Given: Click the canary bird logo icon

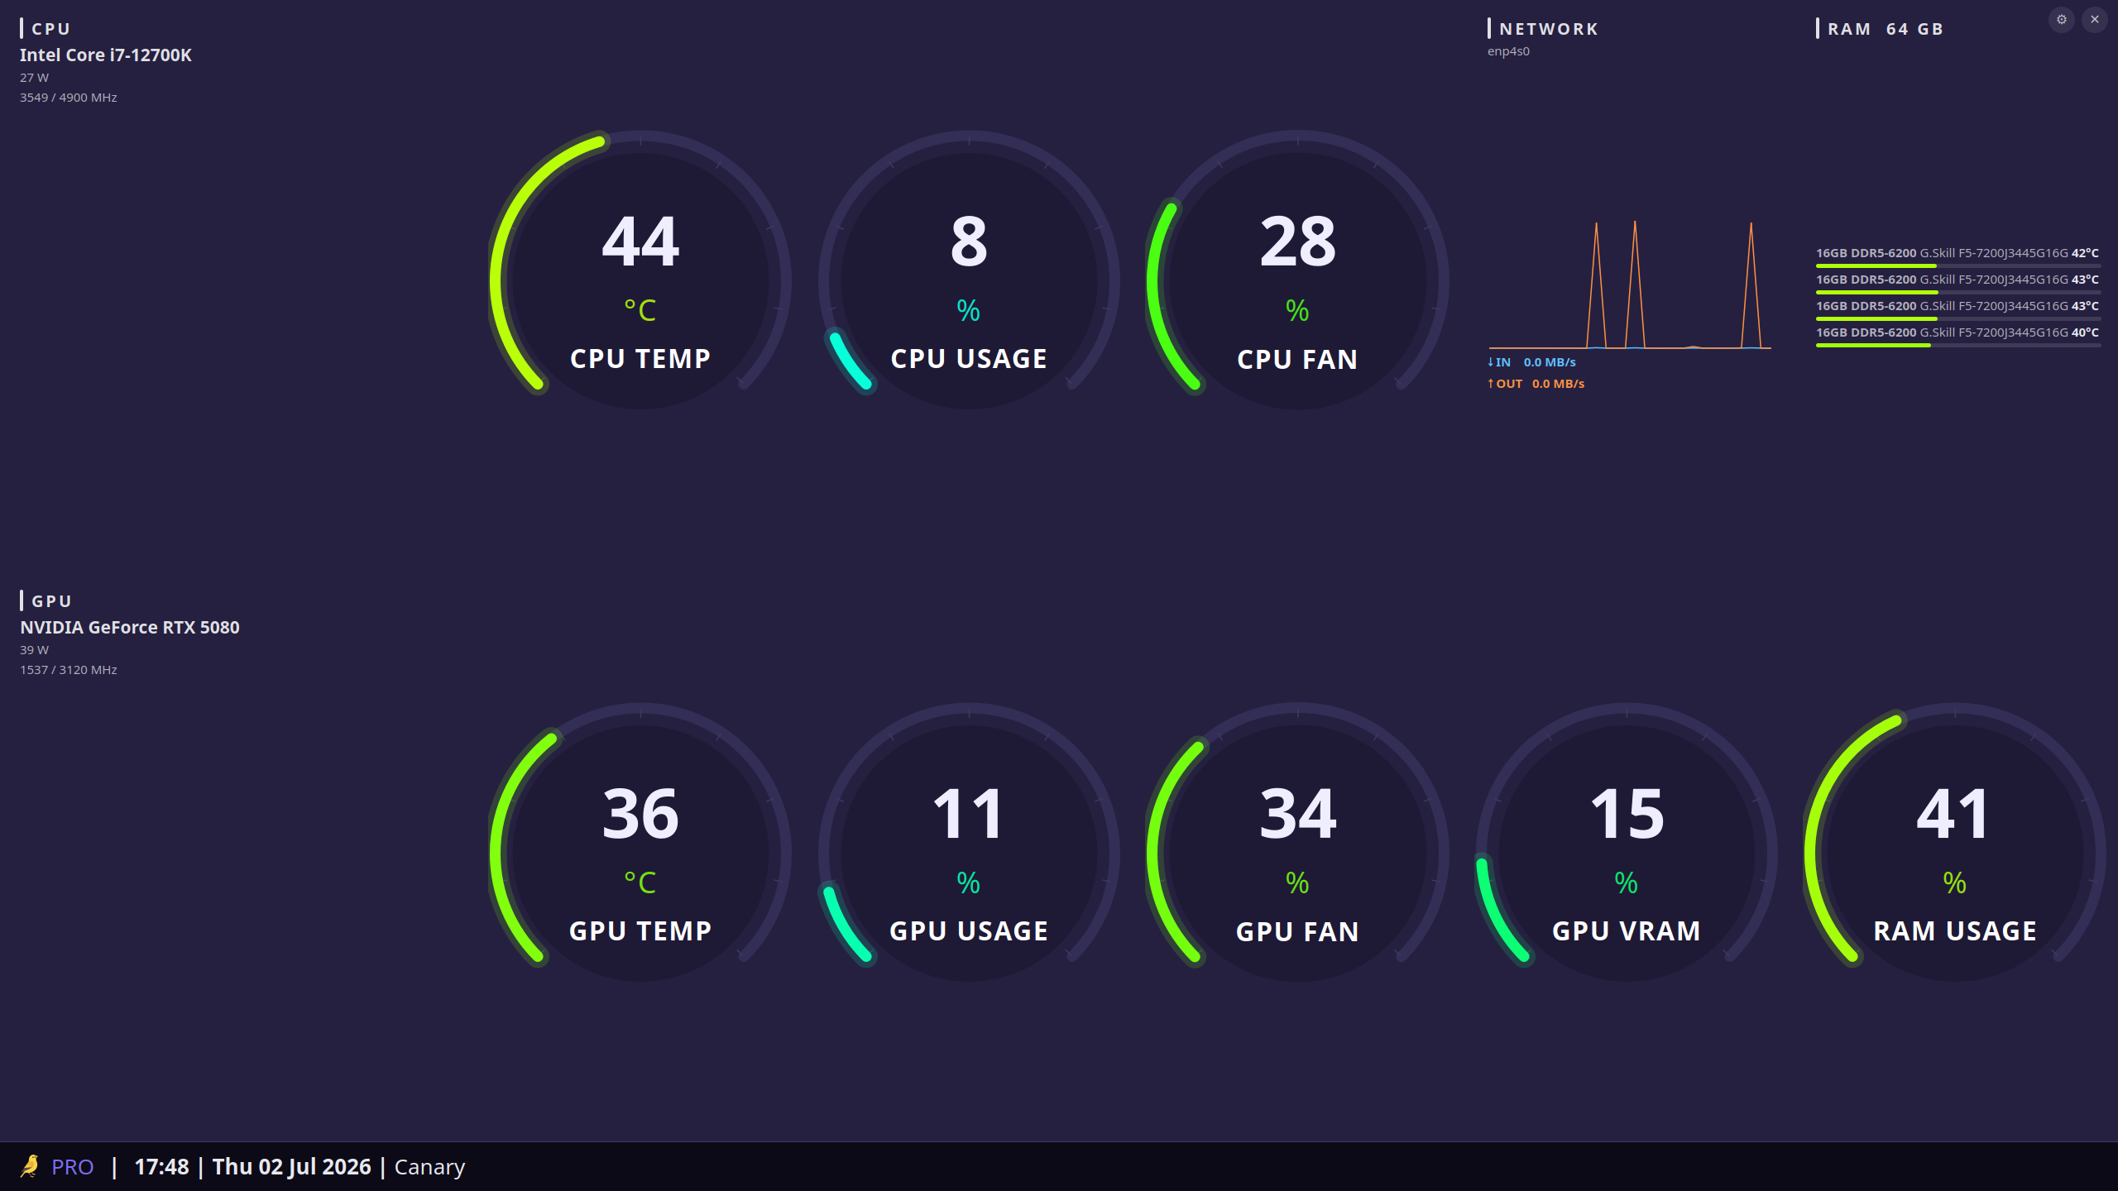Looking at the screenshot, I should pyautogui.click(x=30, y=1166).
